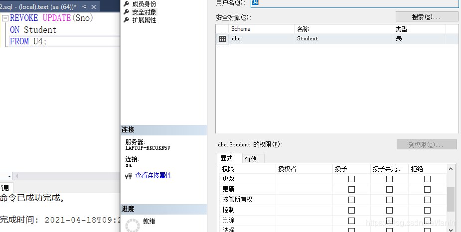Click the 授权者 column header
This screenshot has width=461, height=232.
[x=304, y=169]
